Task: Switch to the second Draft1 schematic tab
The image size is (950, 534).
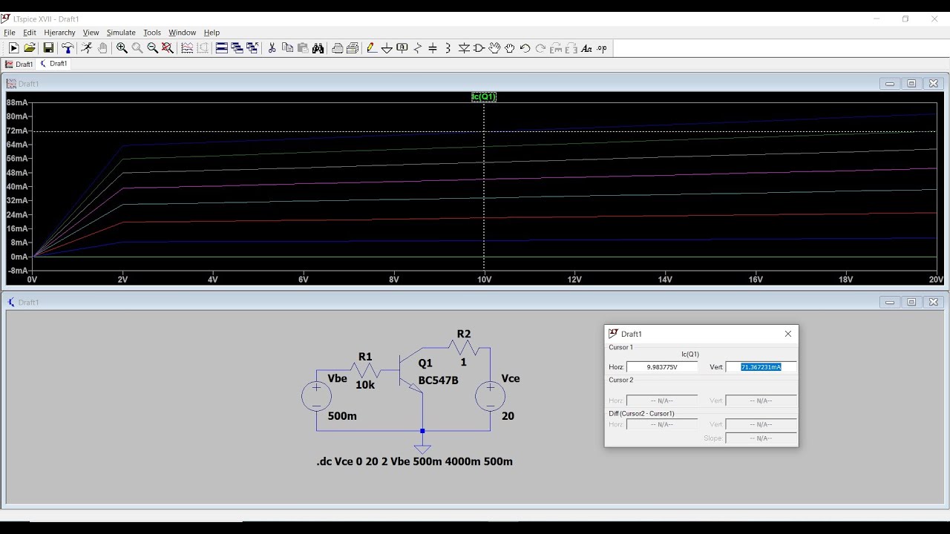Action: [53, 64]
